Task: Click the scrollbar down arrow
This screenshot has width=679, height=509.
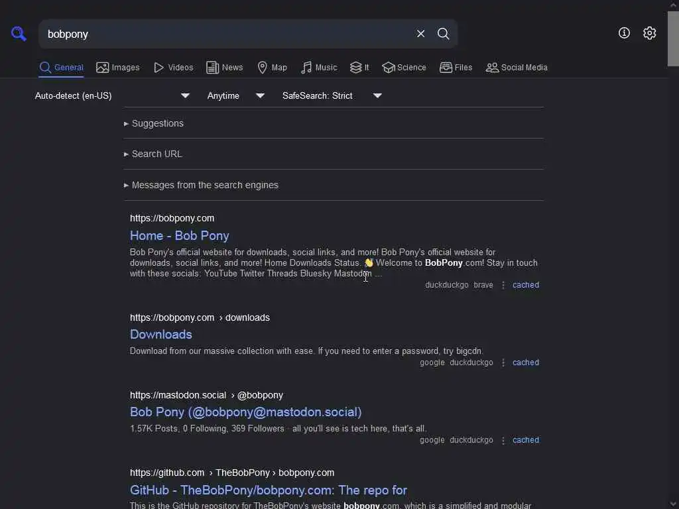Action: [673, 504]
